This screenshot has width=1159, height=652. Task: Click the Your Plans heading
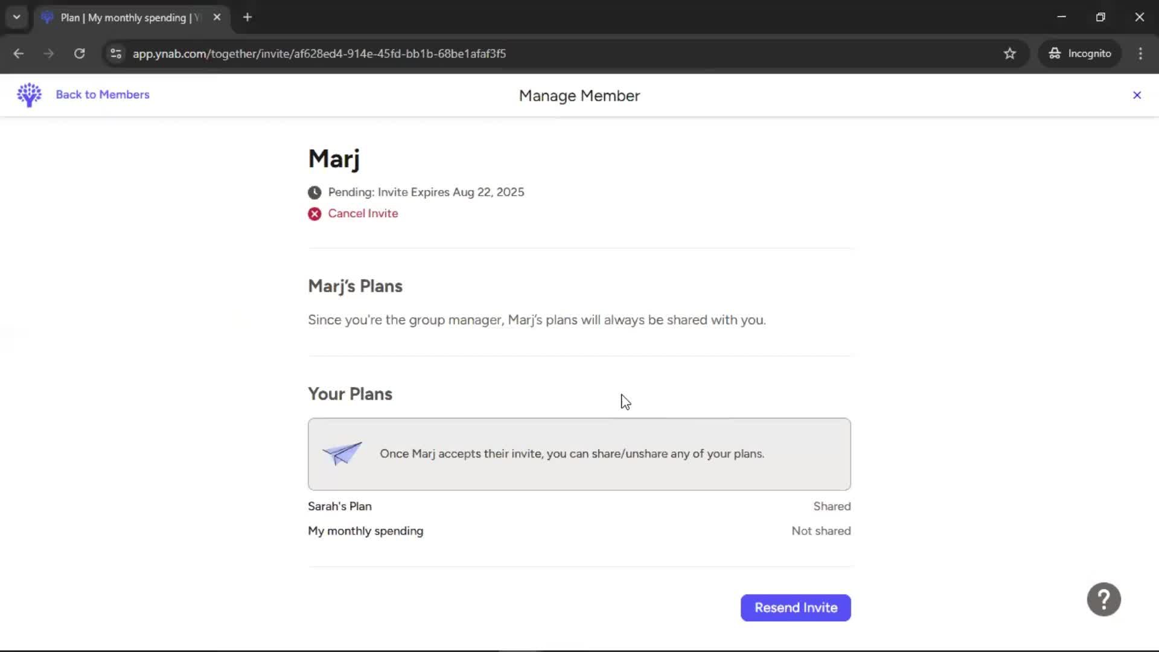pos(350,394)
